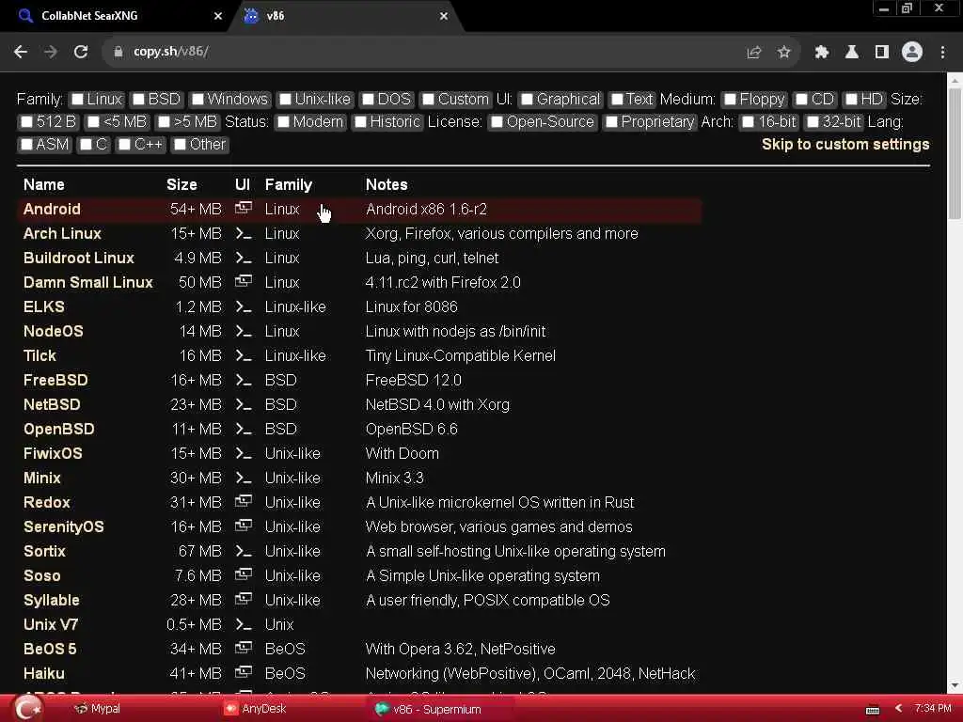Enable the Windows family filter
This screenshot has width=963, height=722.
tap(197, 100)
